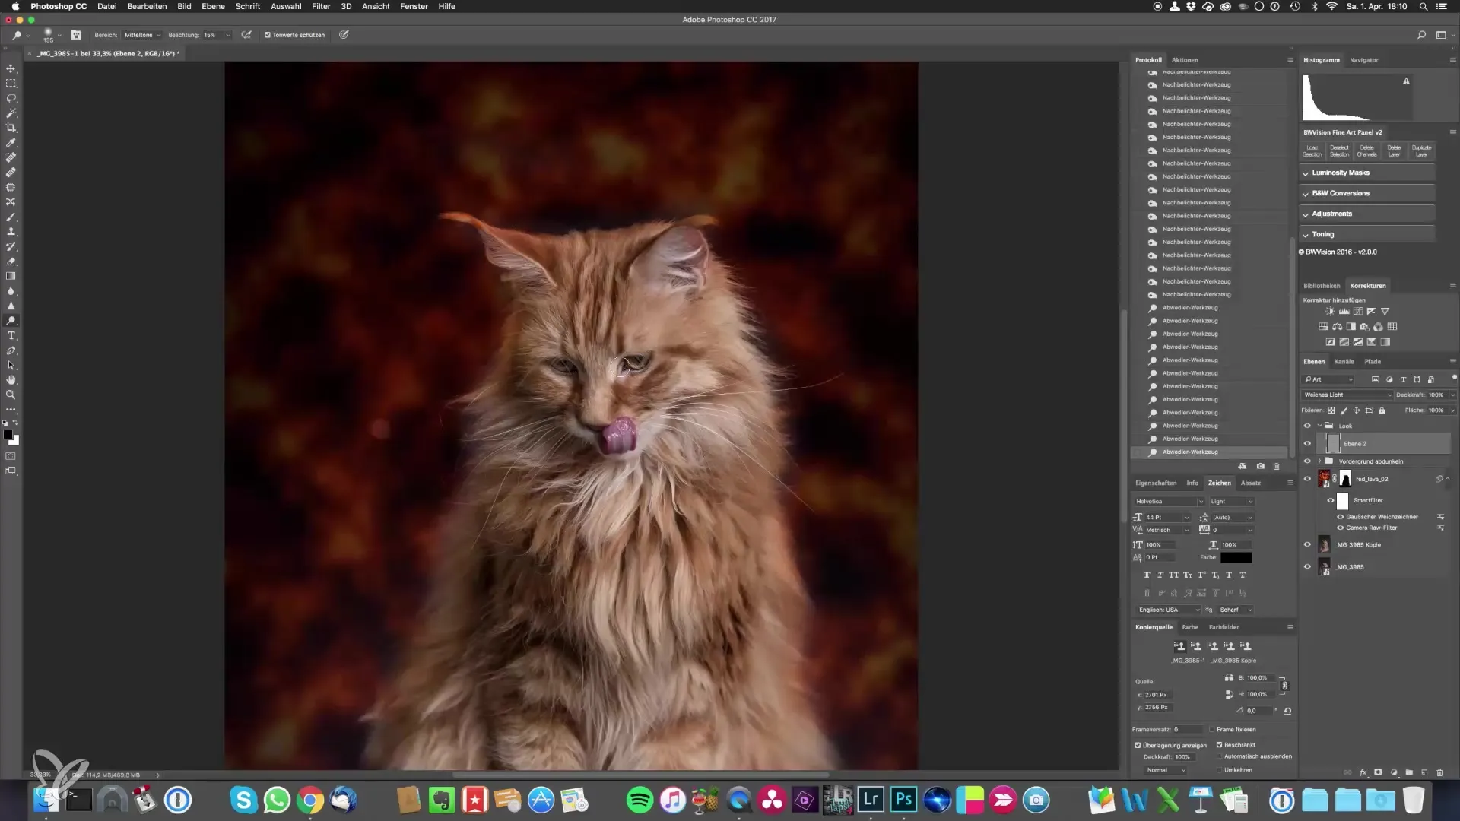This screenshot has height=821, width=1460.
Task: Hide the Ebene 2 layer
Action: 1307,444
